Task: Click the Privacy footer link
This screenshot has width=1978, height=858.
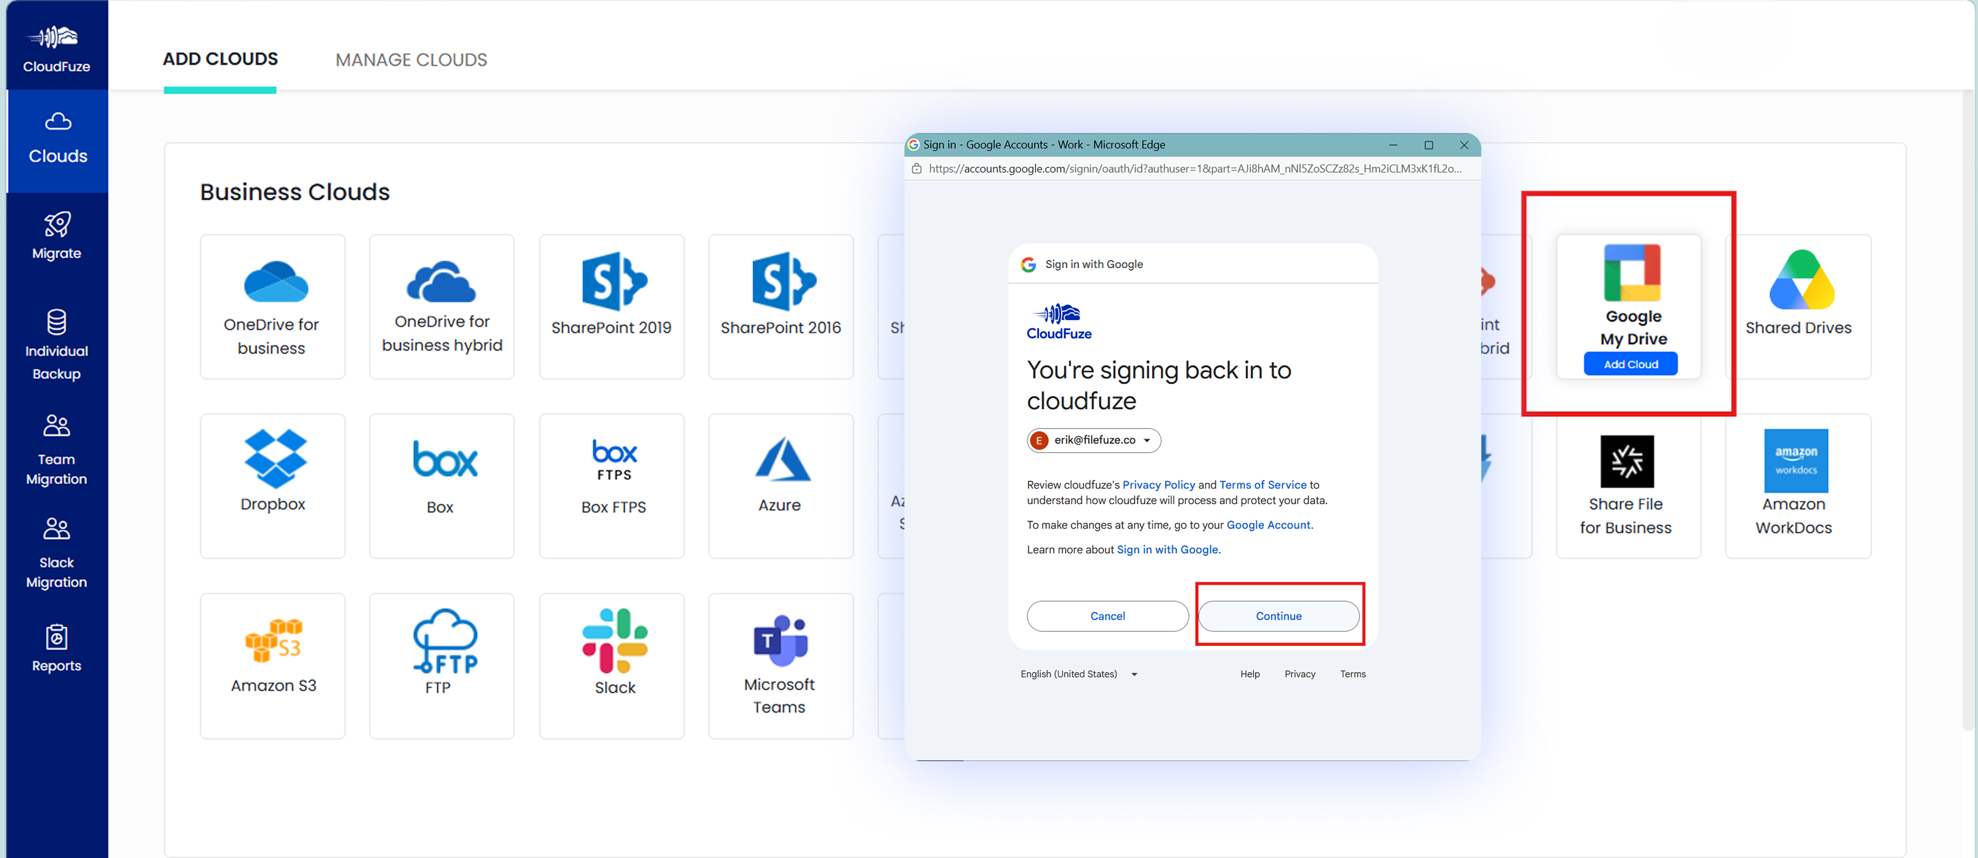Action: click(x=1300, y=674)
